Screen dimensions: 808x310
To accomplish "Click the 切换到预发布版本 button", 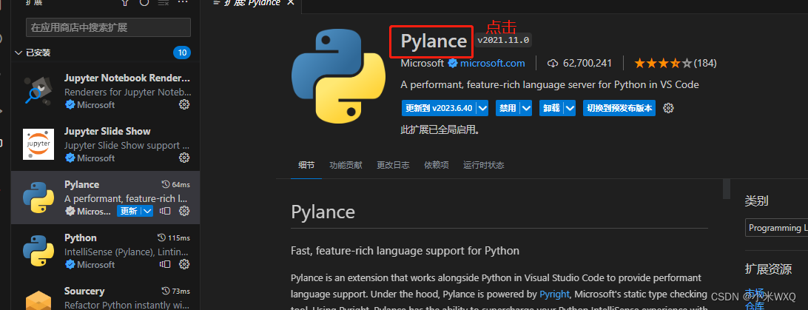I will tap(619, 108).
